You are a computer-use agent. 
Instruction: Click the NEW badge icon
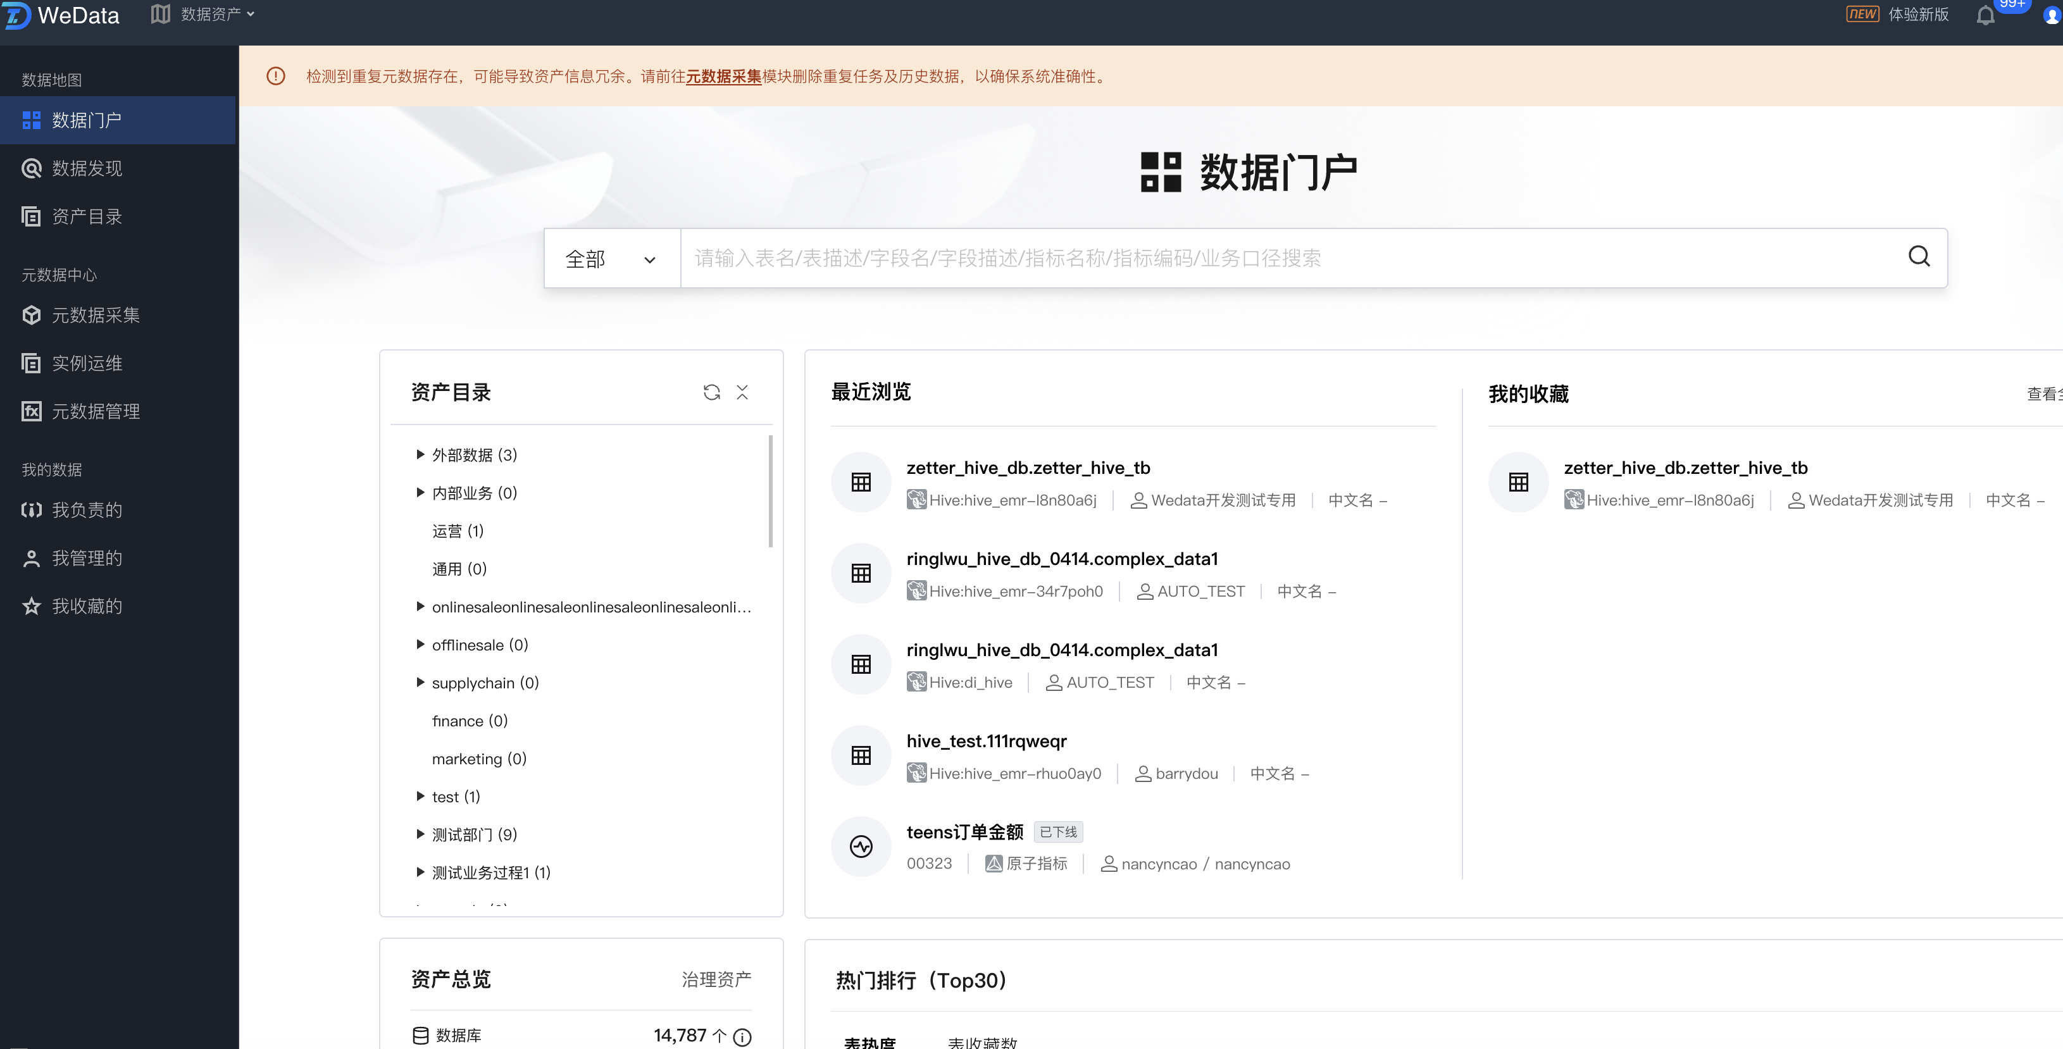1862,14
